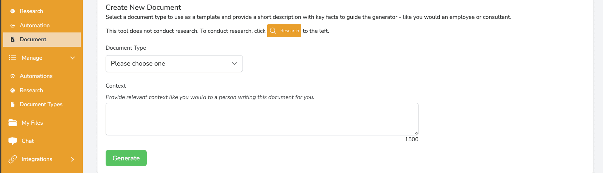Click the Manage list icon
603x173 pixels.
[x=12, y=58]
